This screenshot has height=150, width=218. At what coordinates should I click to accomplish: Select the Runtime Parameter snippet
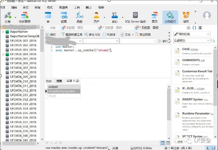pos(193,121)
